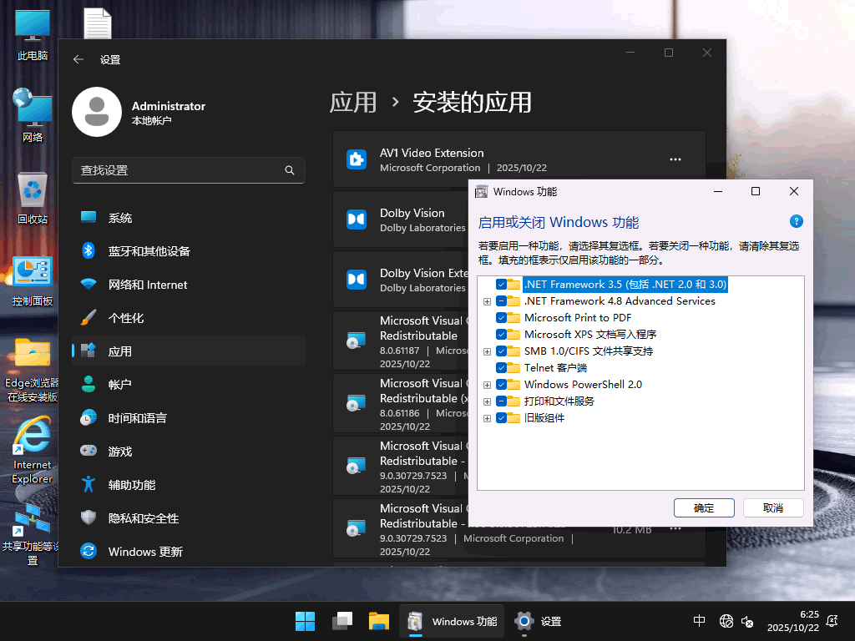Uncheck 旧版组件 checkbox
The height and width of the screenshot is (641, 855).
501,418
